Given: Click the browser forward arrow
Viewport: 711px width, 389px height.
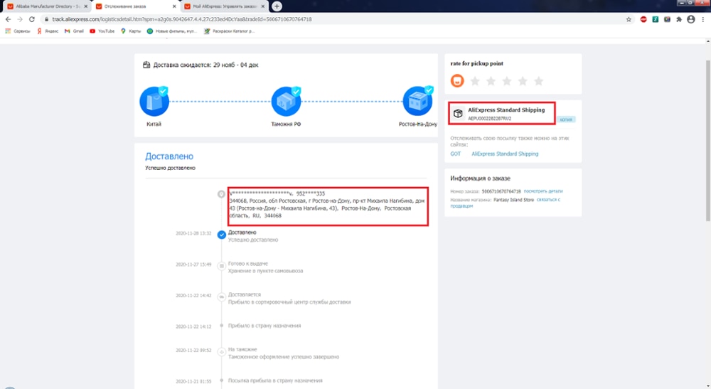Looking at the screenshot, I should click(x=19, y=19).
